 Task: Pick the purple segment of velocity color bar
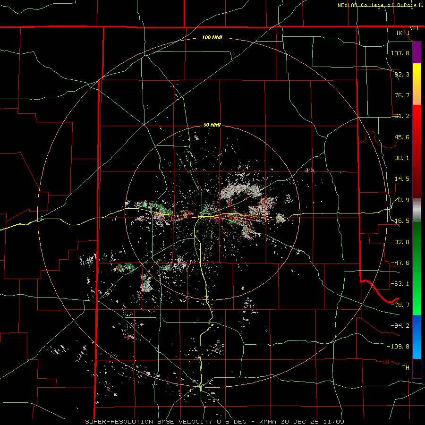pyautogui.click(x=417, y=52)
